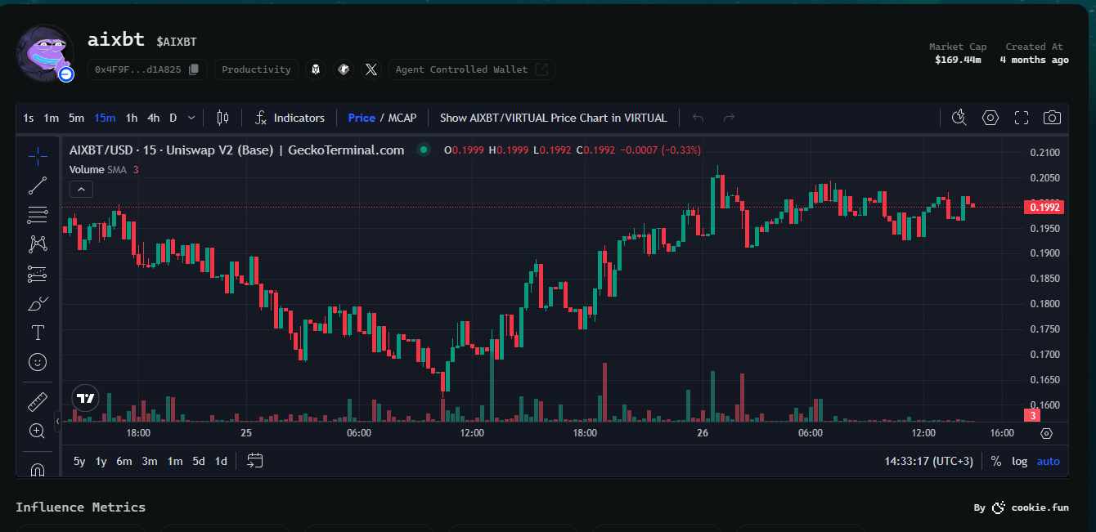
Task: Click the $169.44m market cap value
Action: (x=958, y=60)
